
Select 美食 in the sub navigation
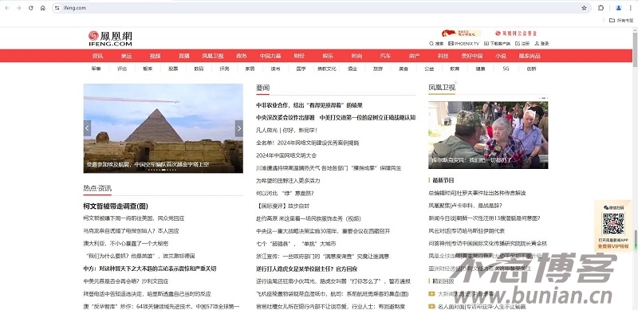[x=404, y=69]
